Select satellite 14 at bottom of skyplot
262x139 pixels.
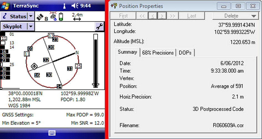59,86
